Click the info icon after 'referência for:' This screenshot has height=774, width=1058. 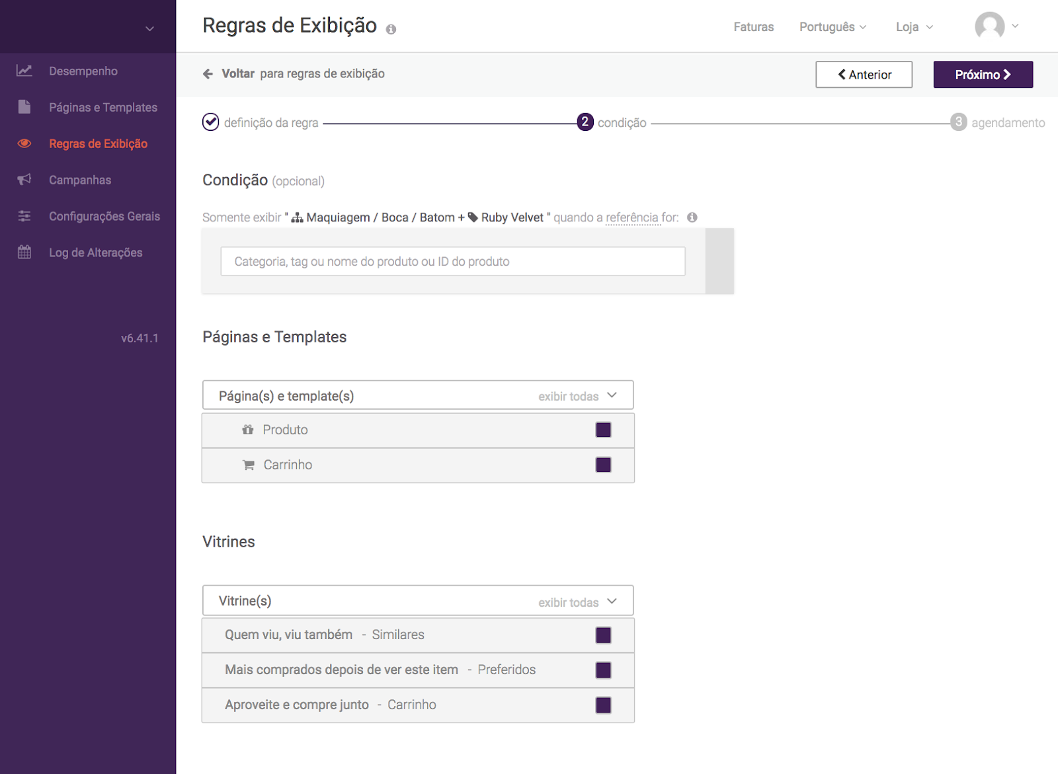tap(692, 217)
